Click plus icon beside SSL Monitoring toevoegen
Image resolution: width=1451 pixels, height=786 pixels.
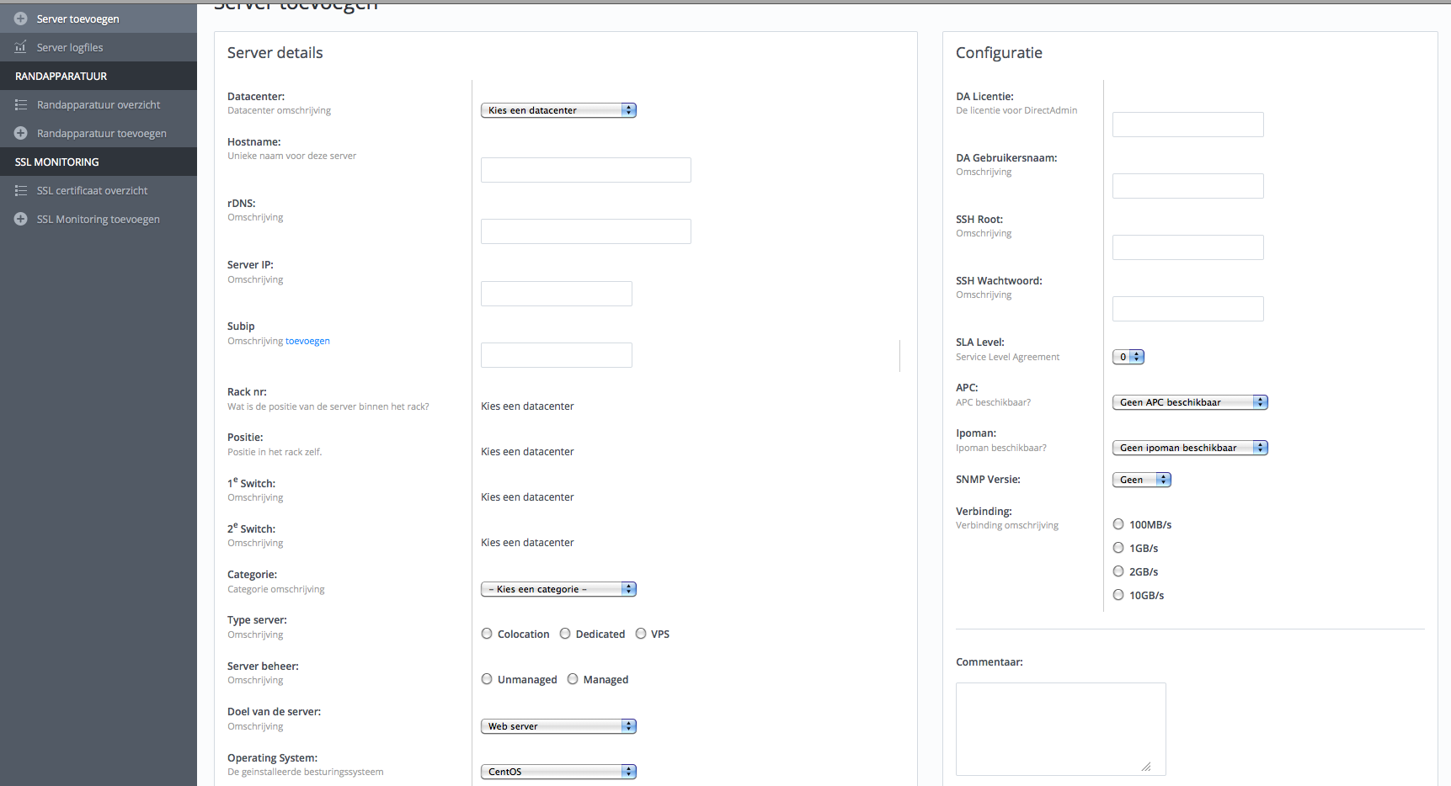[21, 219]
